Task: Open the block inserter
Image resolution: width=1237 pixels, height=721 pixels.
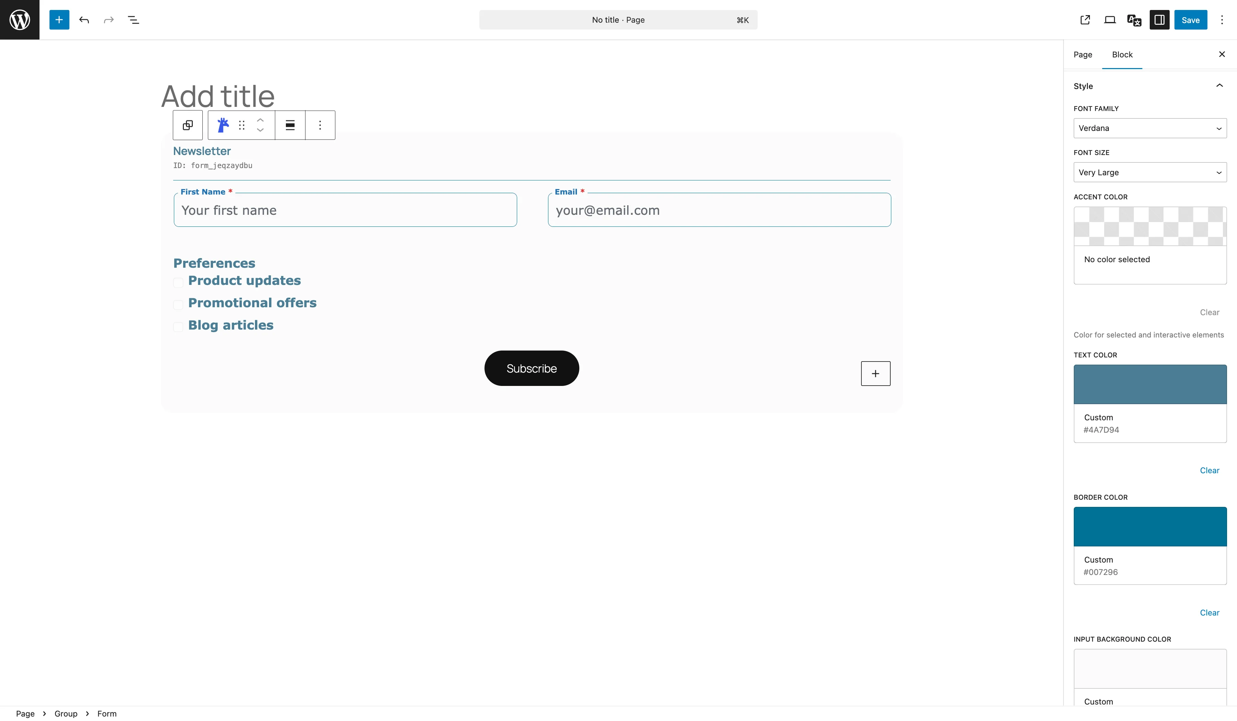Action: (59, 20)
